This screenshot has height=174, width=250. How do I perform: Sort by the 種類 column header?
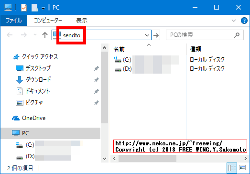coord(196,49)
